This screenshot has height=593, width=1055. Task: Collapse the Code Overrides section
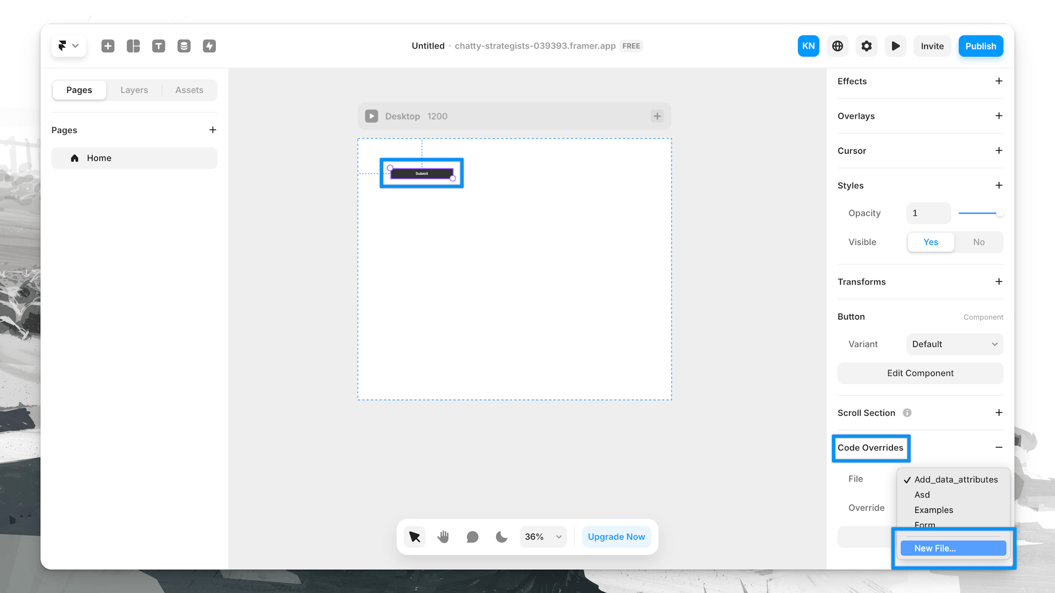[998, 447]
